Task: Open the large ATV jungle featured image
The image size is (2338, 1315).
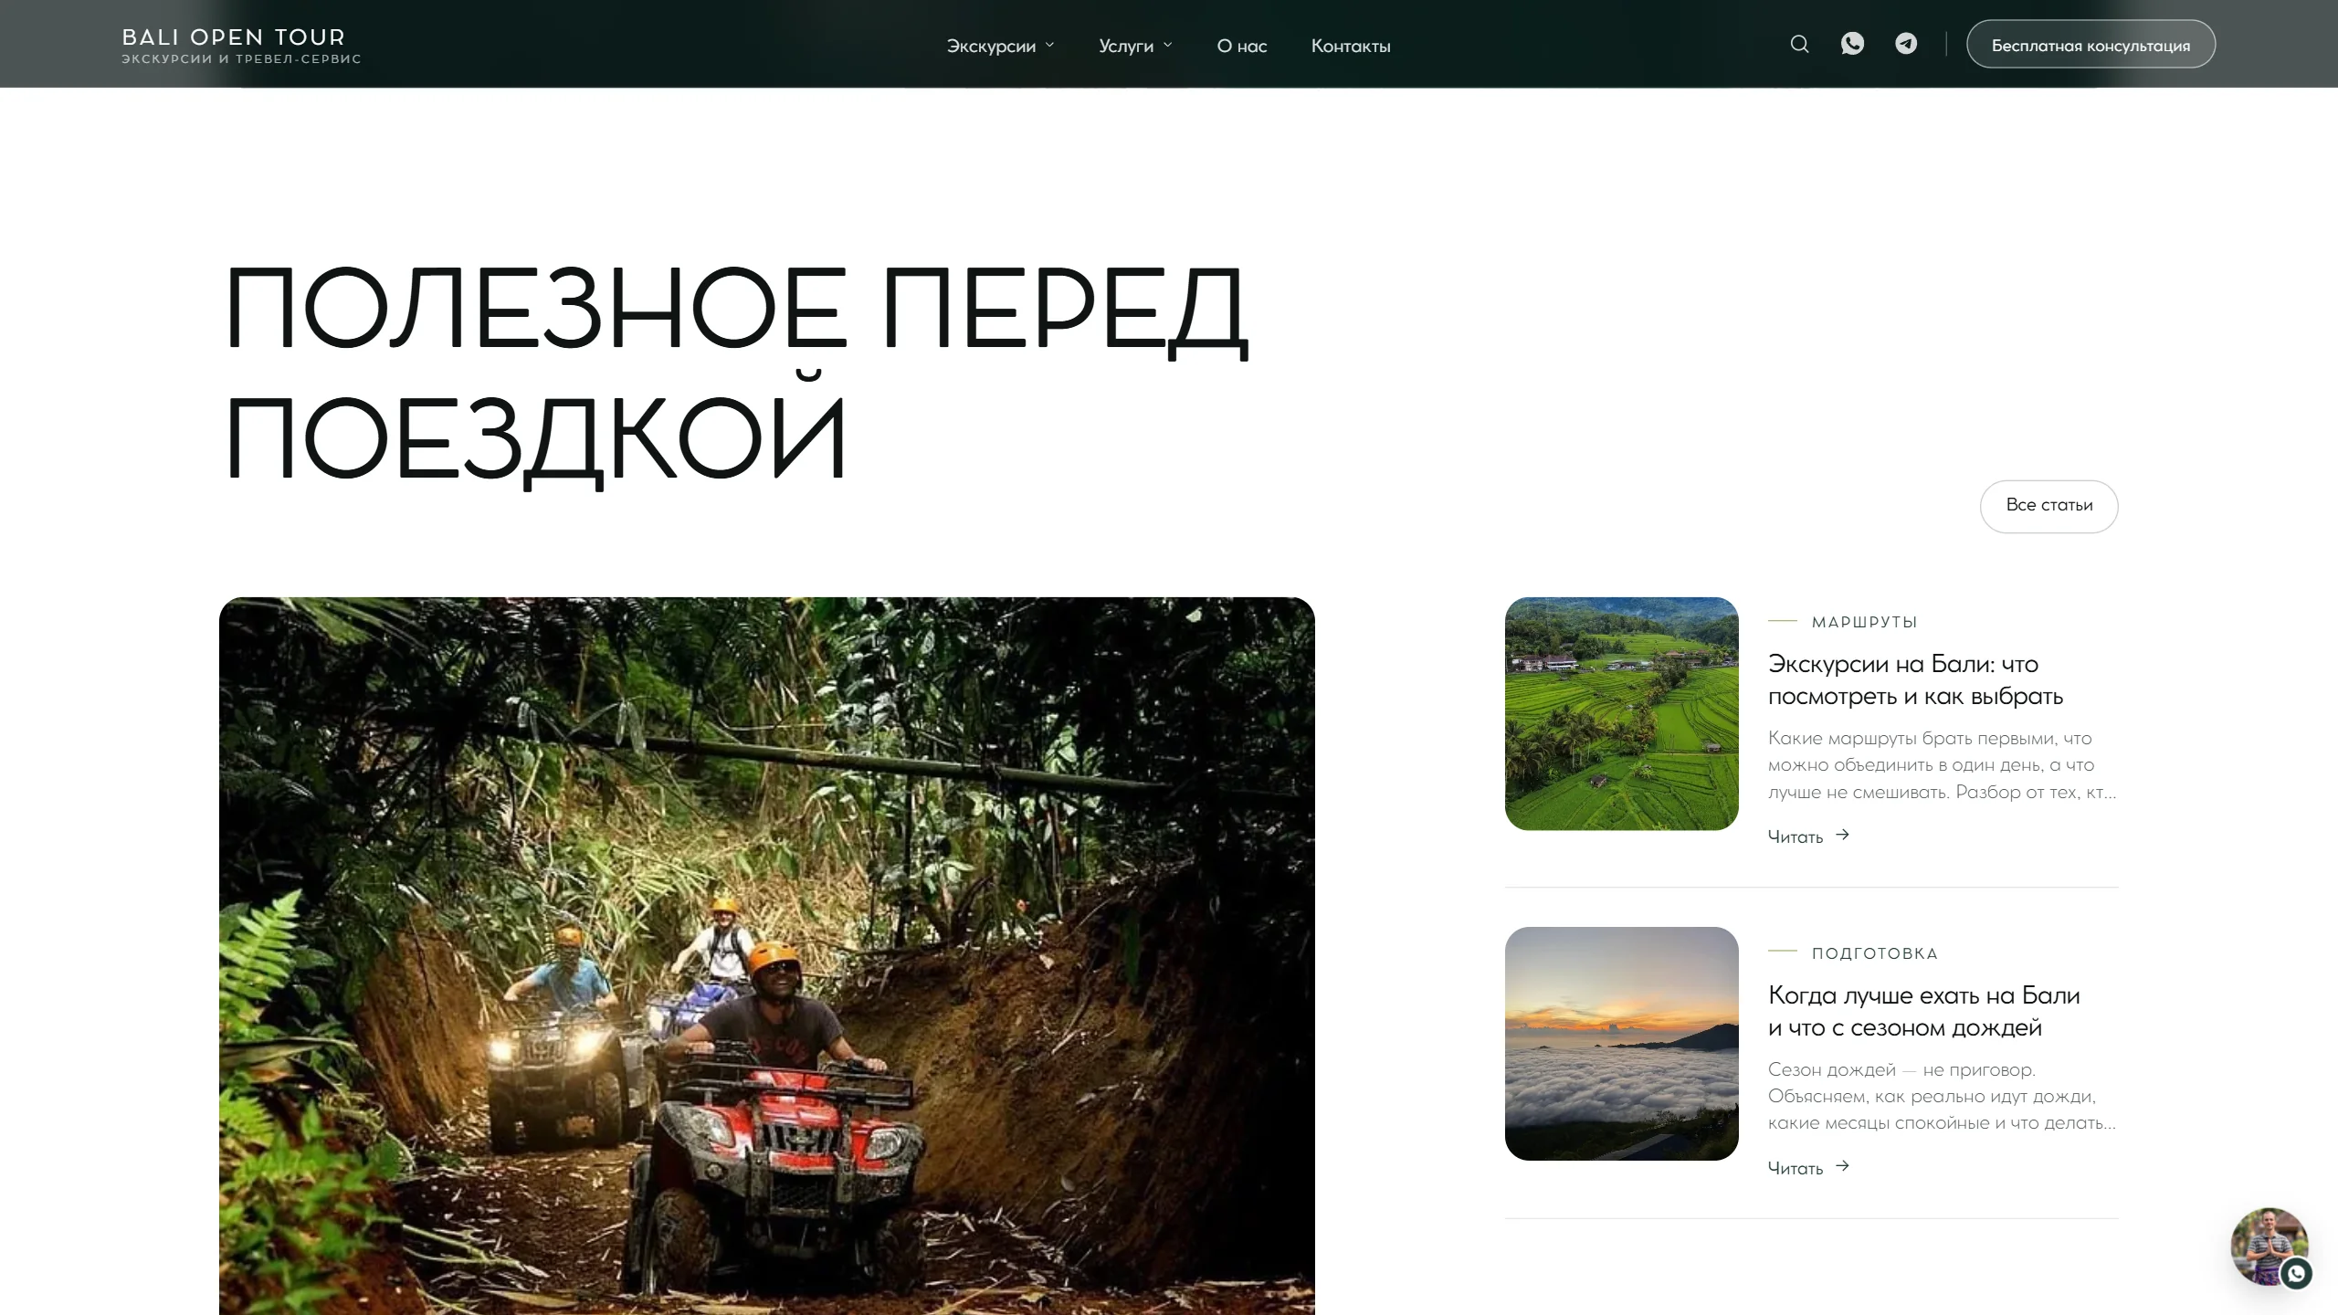Action: [x=767, y=956]
